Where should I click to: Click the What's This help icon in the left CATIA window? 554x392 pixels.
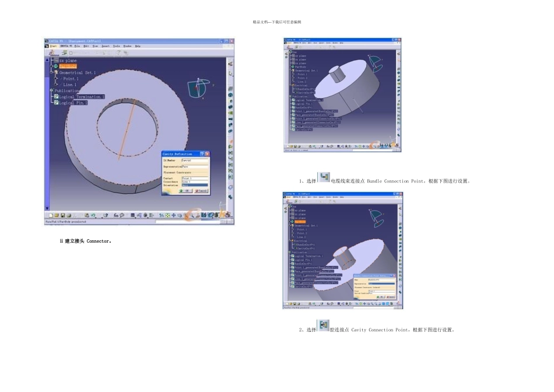coord(106,215)
